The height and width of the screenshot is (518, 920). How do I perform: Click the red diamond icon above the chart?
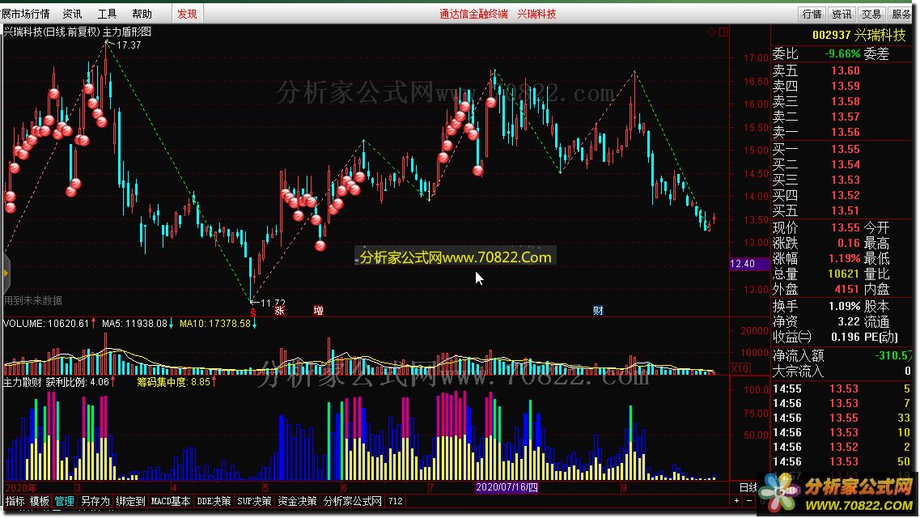point(711,32)
